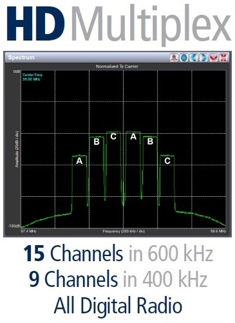Click the 'Amplitude' vertical axis label
Viewport: 235px width, 323px height.
(17, 149)
